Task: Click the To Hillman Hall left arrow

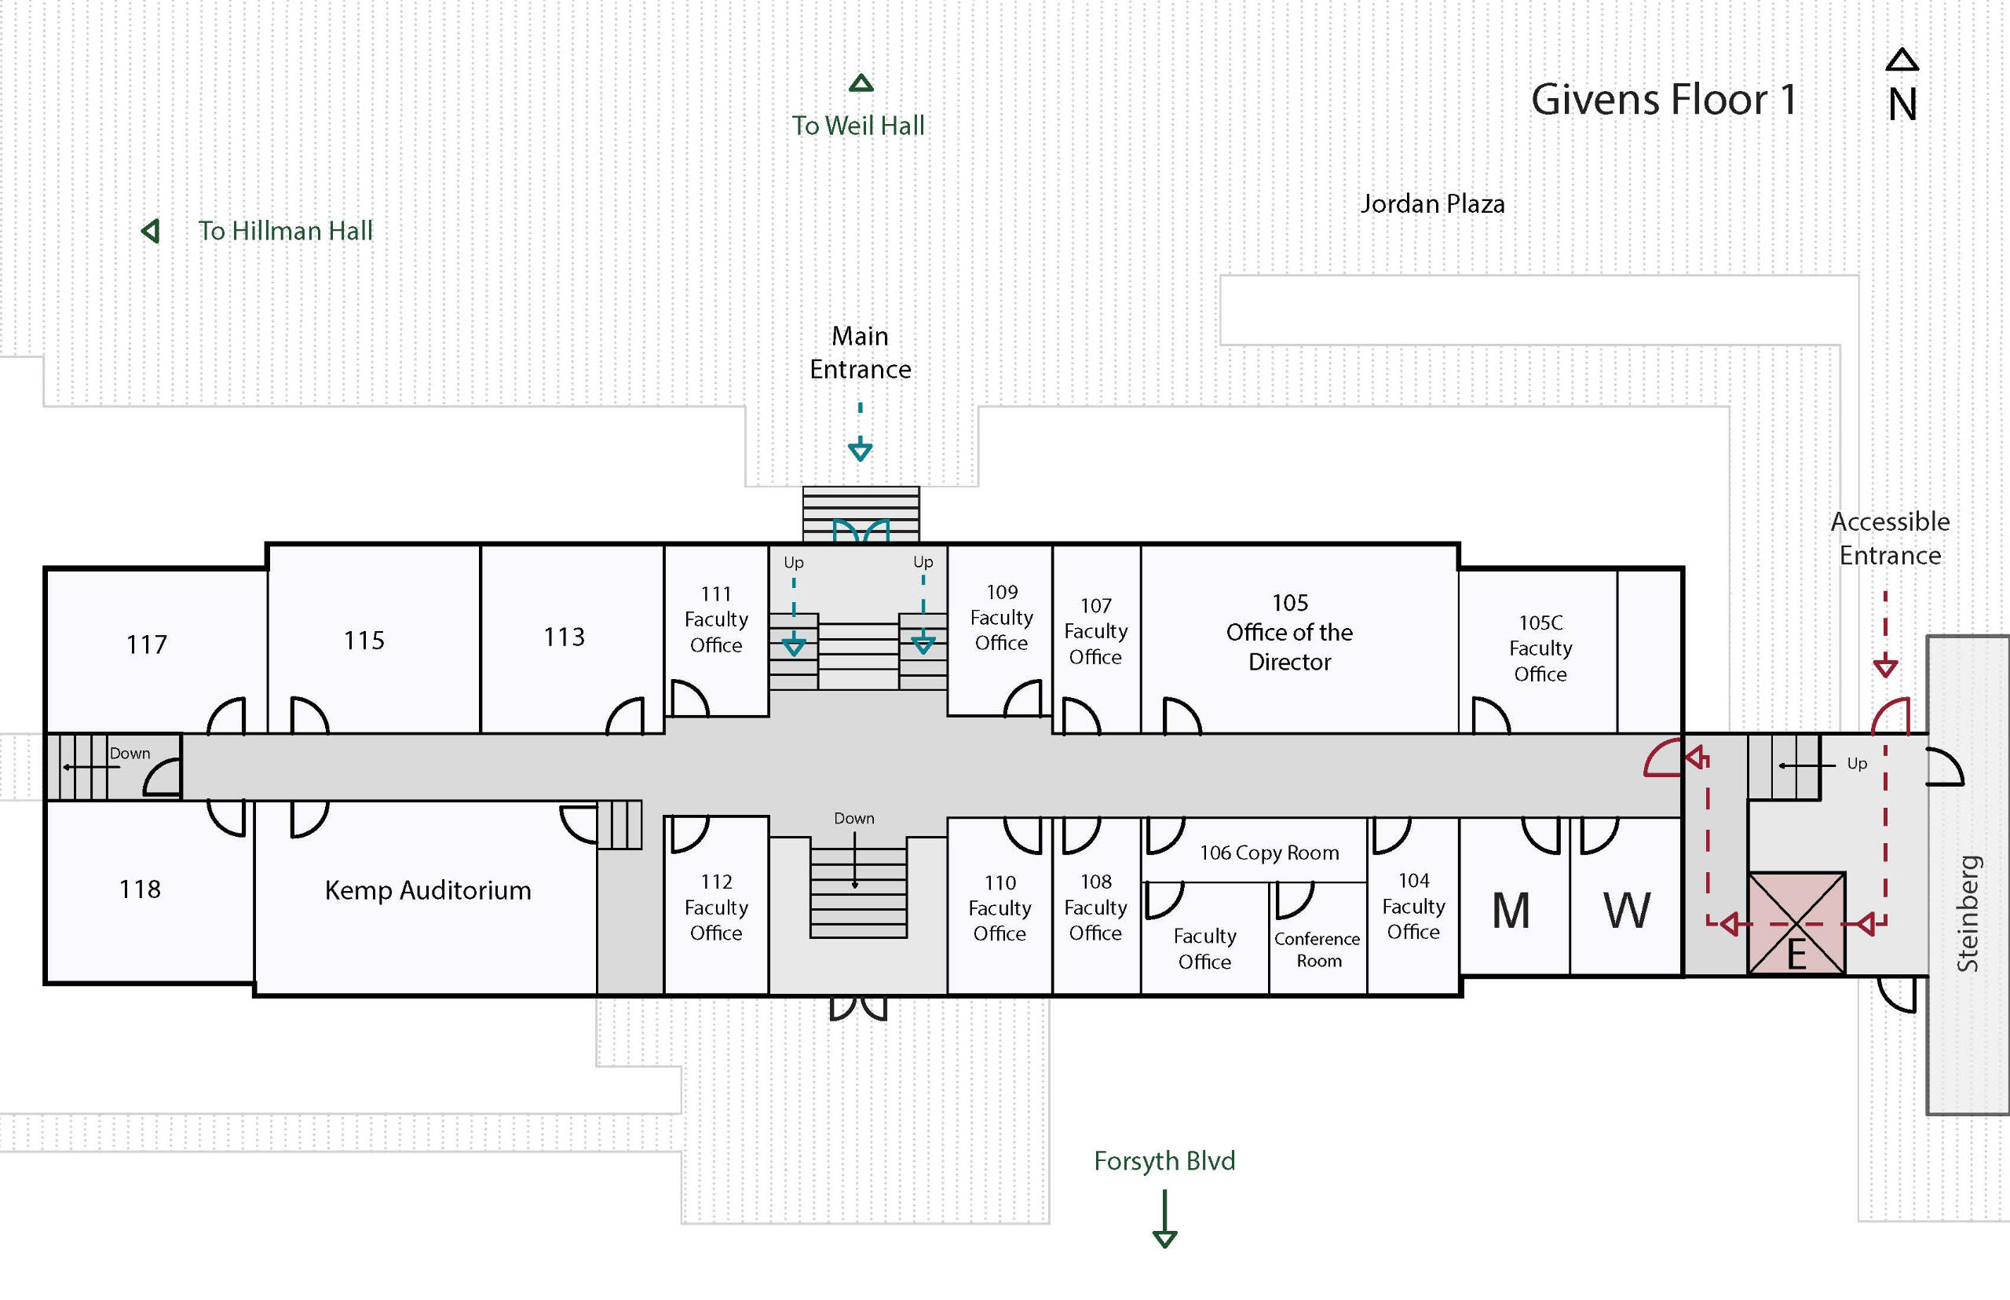Action: [x=151, y=231]
